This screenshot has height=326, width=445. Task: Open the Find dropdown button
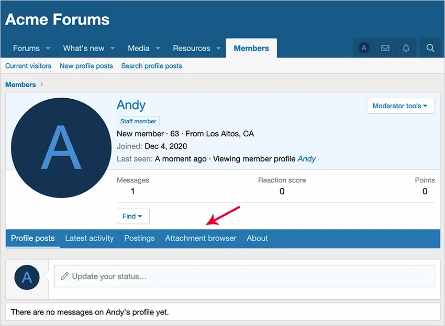click(x=133, y=216)
